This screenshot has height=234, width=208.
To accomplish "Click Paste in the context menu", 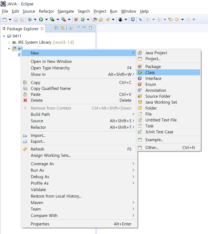I will point(79,94).
